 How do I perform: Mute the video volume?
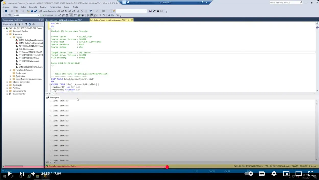33,174
